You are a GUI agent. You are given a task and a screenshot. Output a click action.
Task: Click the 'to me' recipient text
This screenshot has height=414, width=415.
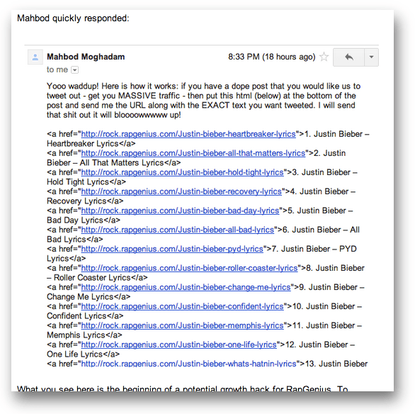(57, 69)
